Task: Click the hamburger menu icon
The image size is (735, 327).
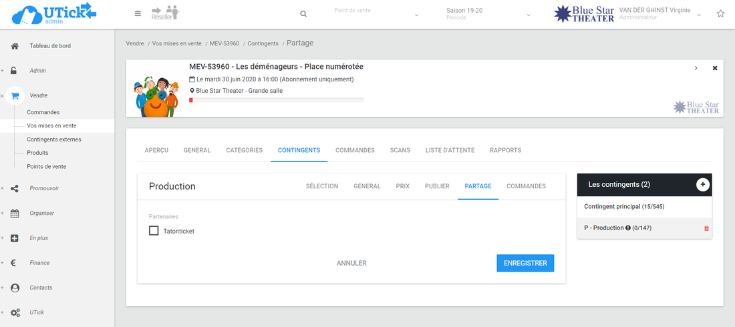Action: [138, 14]
